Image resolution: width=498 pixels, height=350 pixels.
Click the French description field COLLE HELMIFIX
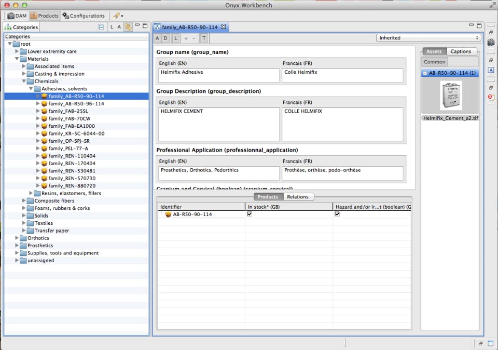point(342,124)
